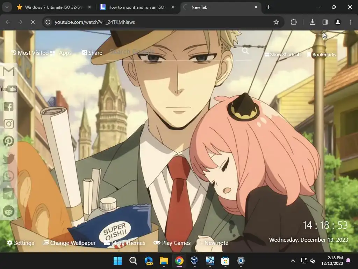
Task: Go forward to next page
Action: (20, 22)
